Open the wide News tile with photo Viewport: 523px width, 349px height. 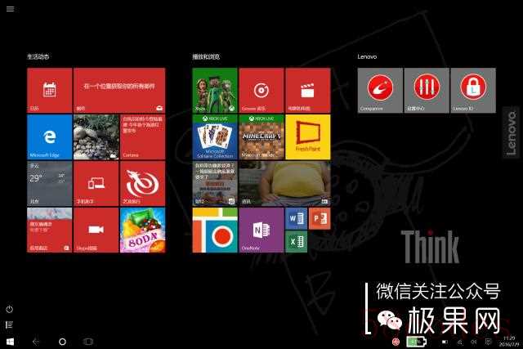pyautogui.click(x=285, y=184)
